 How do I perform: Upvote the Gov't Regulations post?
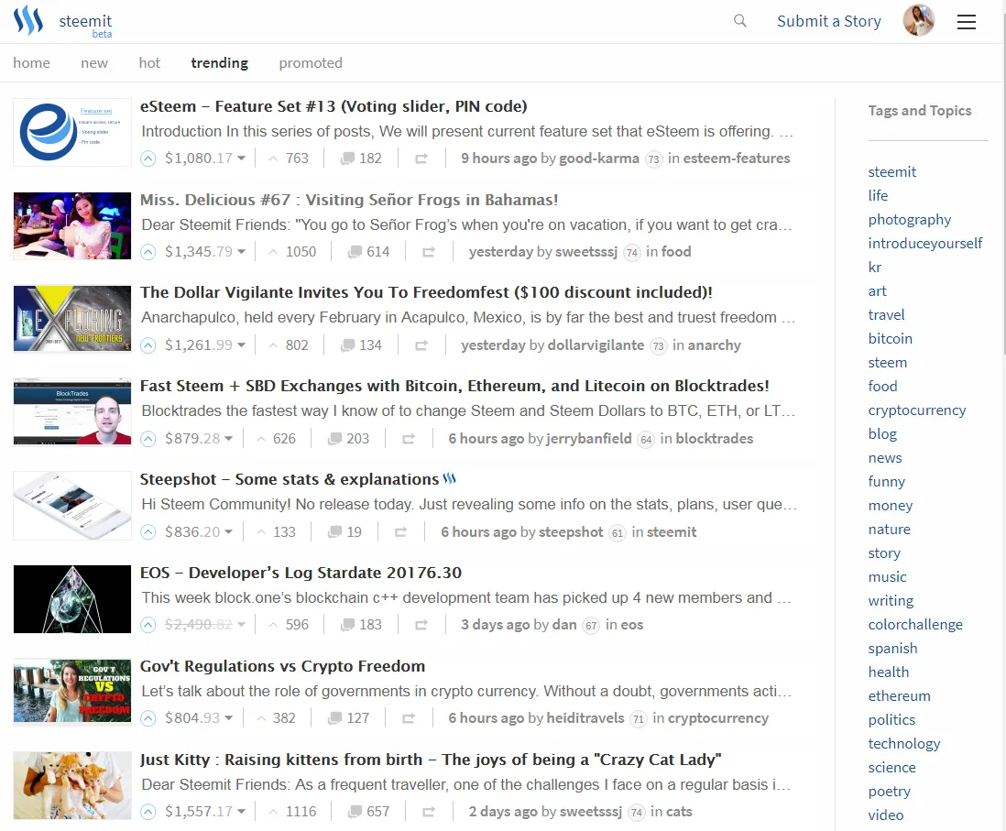148,718
